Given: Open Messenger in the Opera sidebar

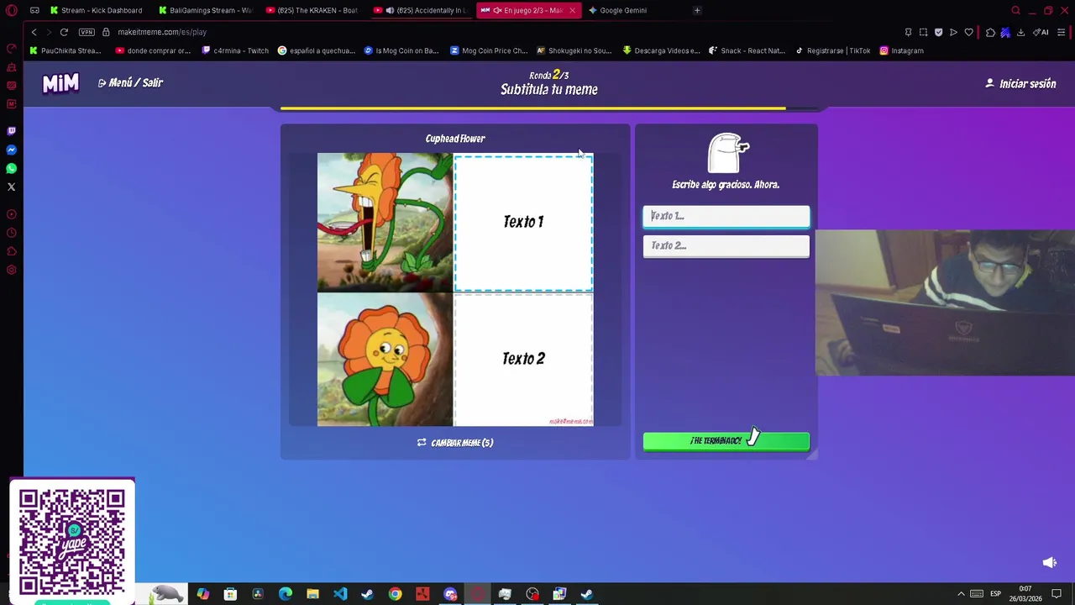Looking at the screenshot, I should point(11,150).
